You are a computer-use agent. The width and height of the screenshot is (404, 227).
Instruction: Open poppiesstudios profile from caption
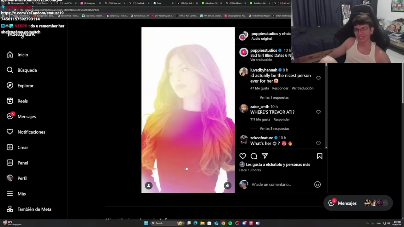tap(264, 50)
